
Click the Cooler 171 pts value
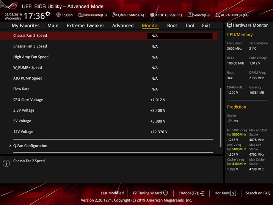[232, 121]
